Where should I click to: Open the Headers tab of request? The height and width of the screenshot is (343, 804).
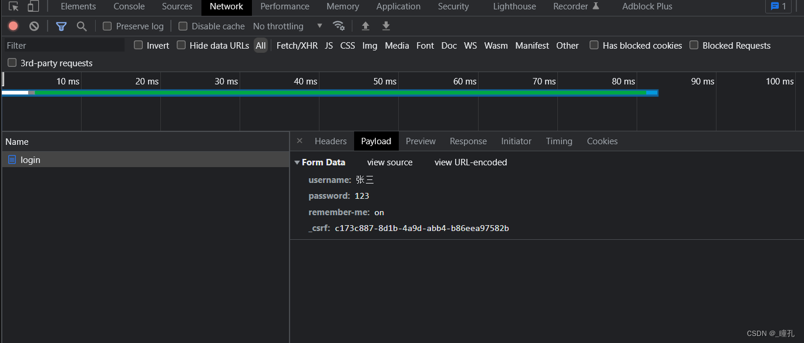point(331,141)
